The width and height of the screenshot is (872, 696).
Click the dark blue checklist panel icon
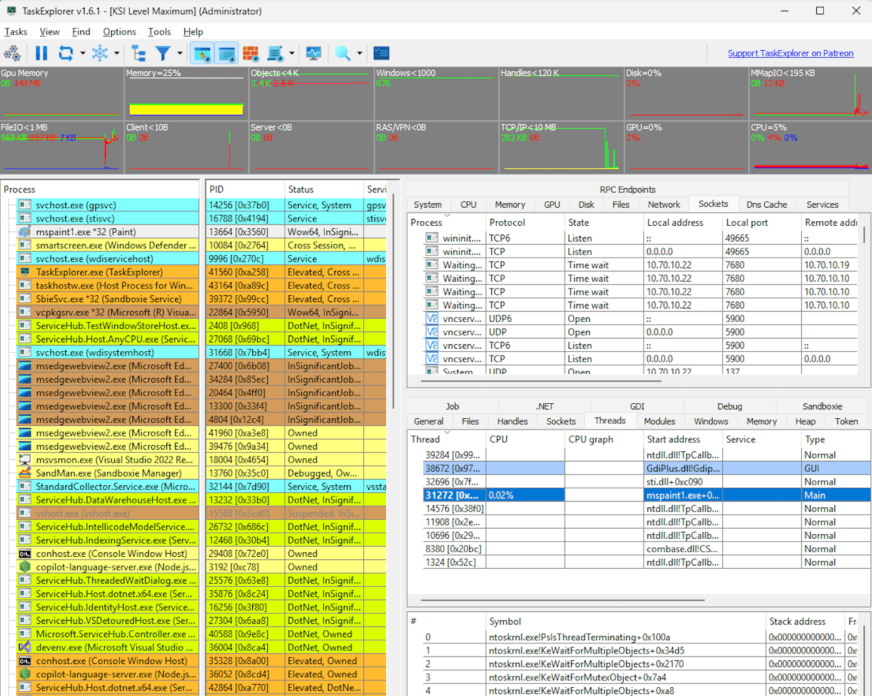tap(381, 53)
